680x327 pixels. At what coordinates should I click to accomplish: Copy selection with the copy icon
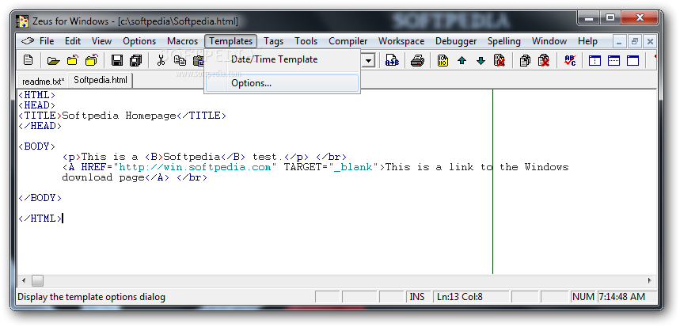[x=180, y=60]
